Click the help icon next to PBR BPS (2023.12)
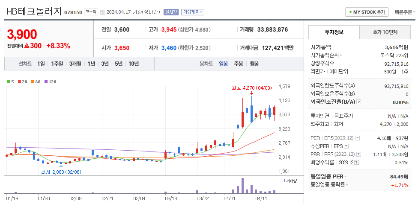Image resolution: width=418 pixels, height=204 pixels. click(x=359, y=154)
